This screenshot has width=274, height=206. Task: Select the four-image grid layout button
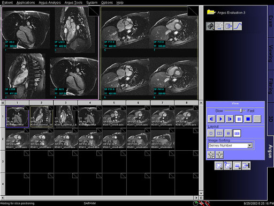228,133
